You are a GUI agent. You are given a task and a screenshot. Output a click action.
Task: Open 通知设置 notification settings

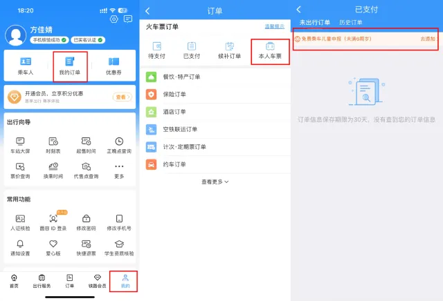[20, 248]
